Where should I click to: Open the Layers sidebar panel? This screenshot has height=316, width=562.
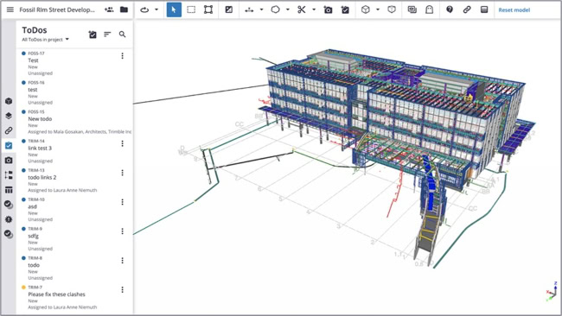(9, 116)
